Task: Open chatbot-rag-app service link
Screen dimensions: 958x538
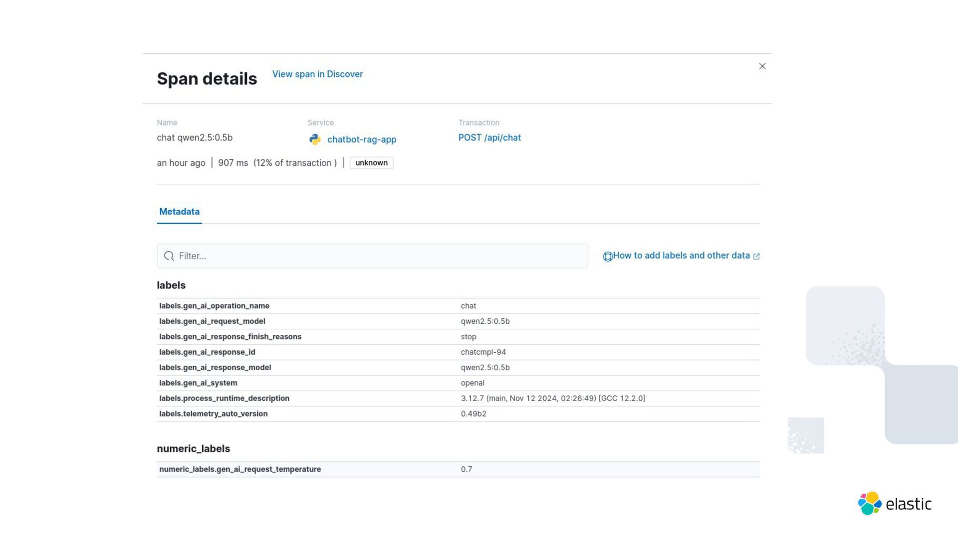Action: (x=361, y=139)
